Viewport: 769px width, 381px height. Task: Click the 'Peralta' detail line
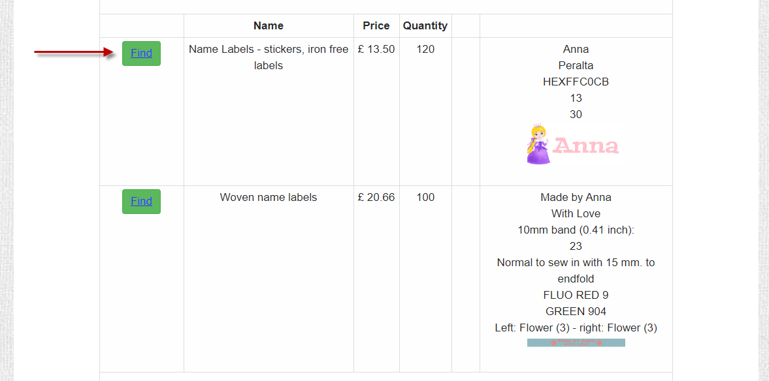click(576, 65)
